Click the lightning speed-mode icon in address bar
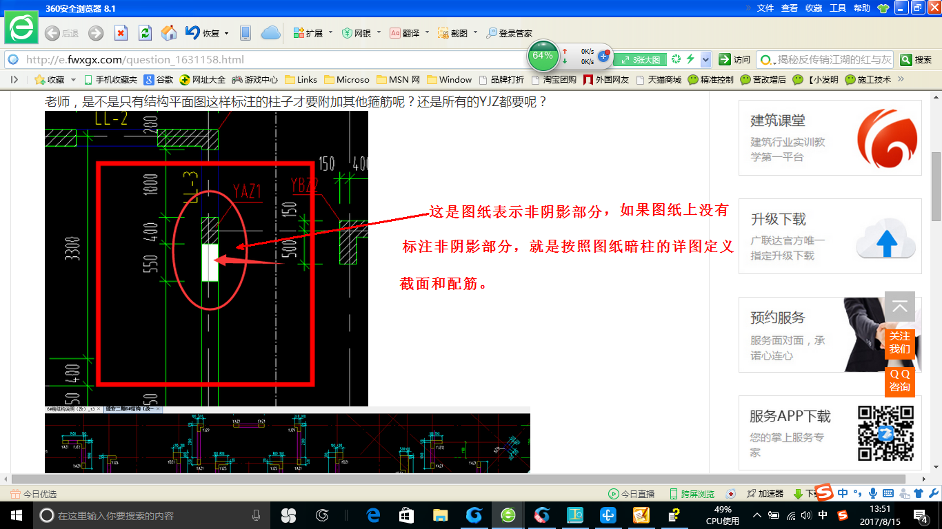This screenshot has height=529, width=942. [x=690, y=59]
